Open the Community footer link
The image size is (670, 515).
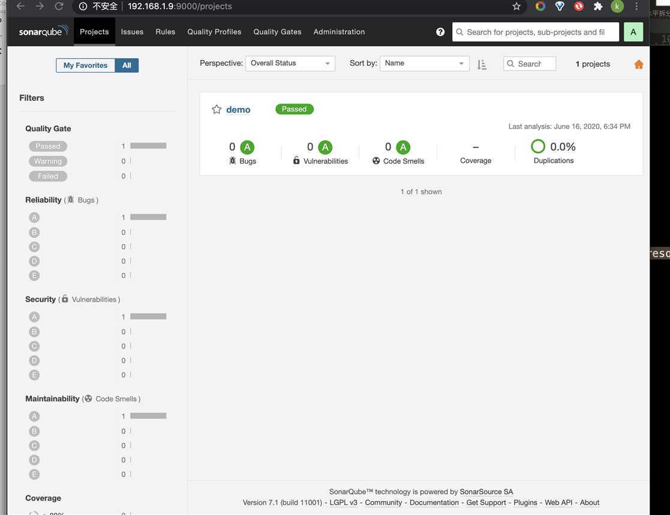point(383,502)
